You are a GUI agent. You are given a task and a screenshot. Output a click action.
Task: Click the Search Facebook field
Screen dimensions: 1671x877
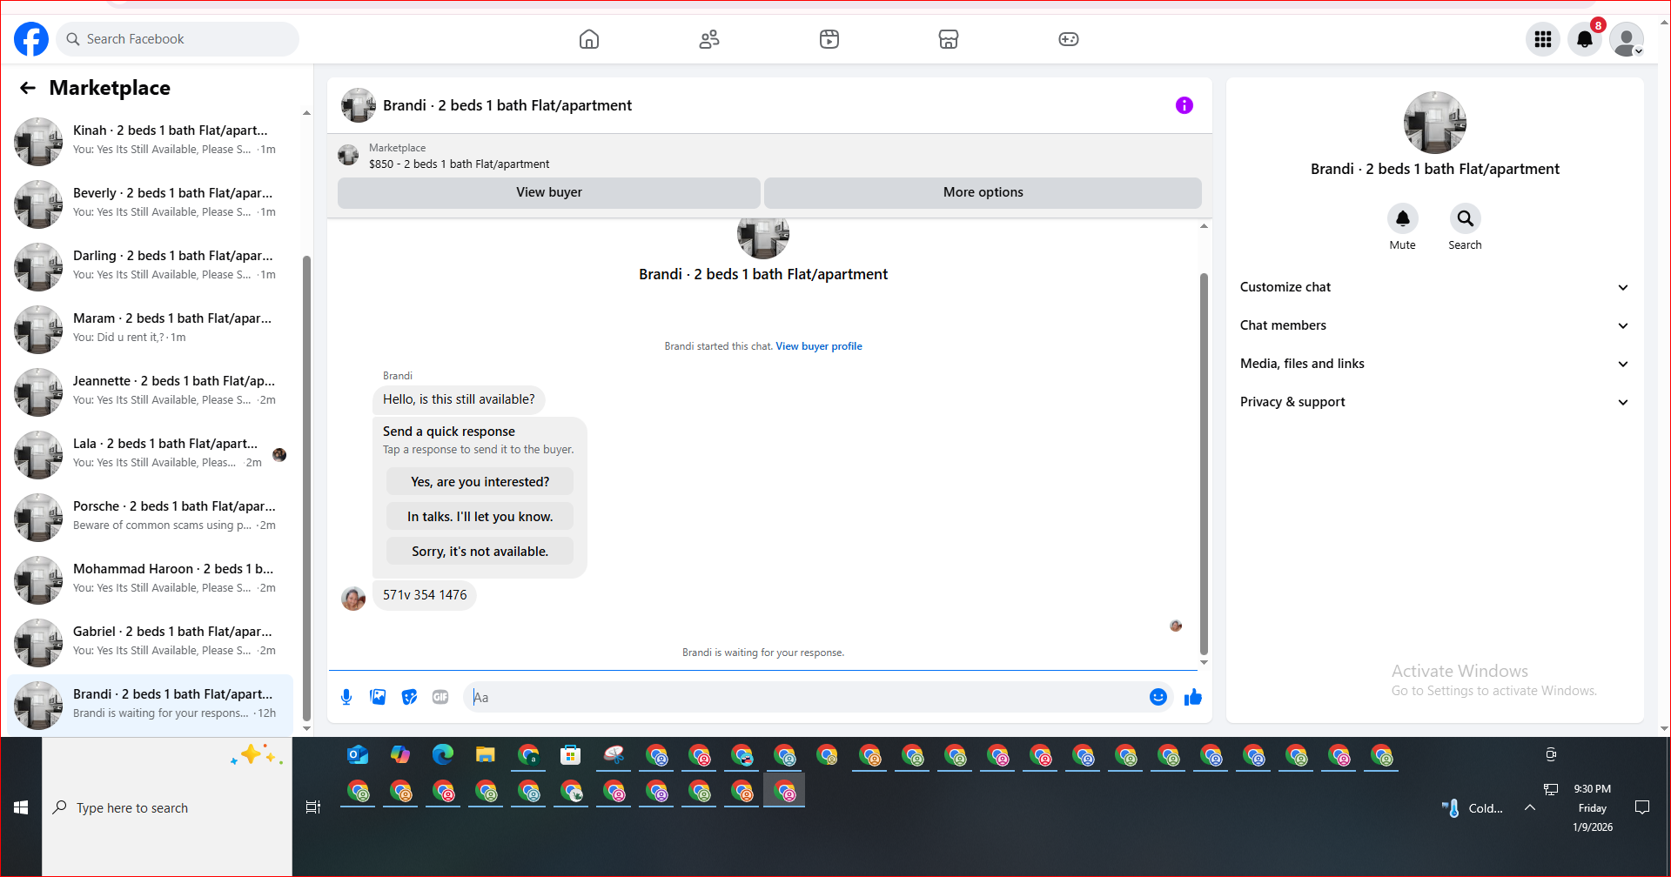point(178,39)
